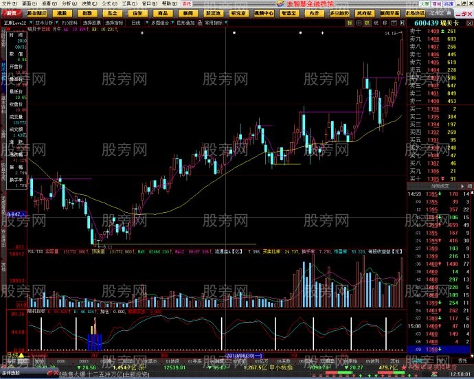Open the 文件 menu

pyautogui.click(x=10, y=3)
